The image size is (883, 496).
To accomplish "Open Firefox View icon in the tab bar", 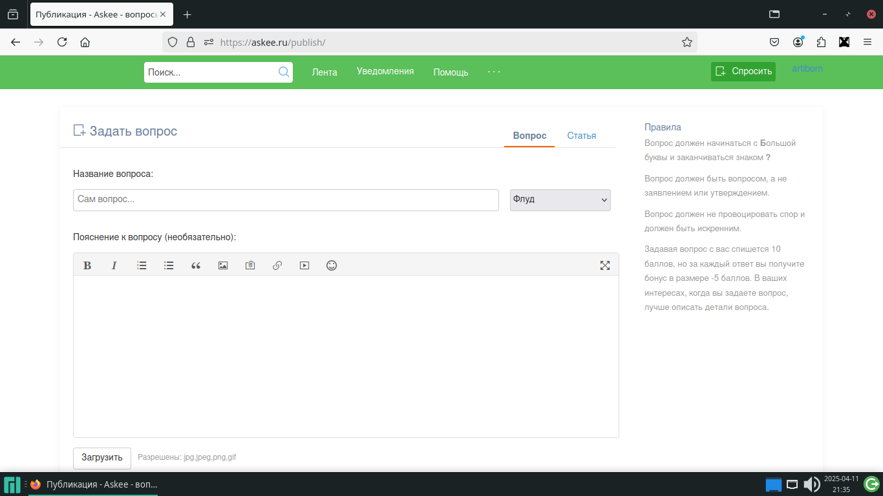I will [13, 14].
